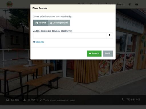Click the car icon beside 60 min
This screenshot has height=109, width=146.
(8, 100)
